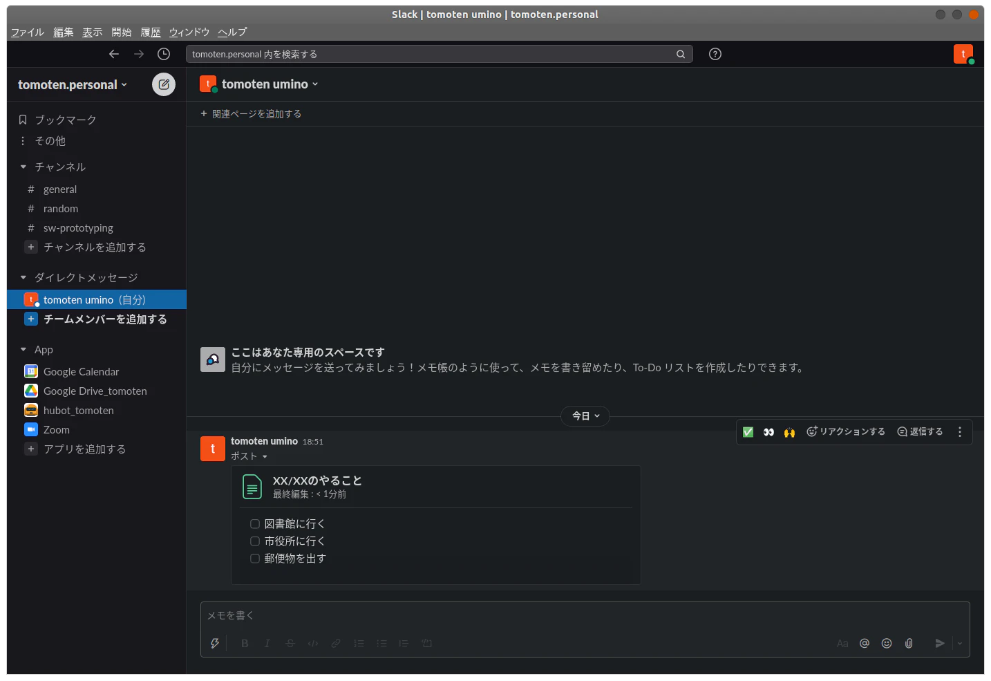Open send options dropdown arrow
Image resolution: width=991 pixels, height=681 pixels.
click(960, 643)
